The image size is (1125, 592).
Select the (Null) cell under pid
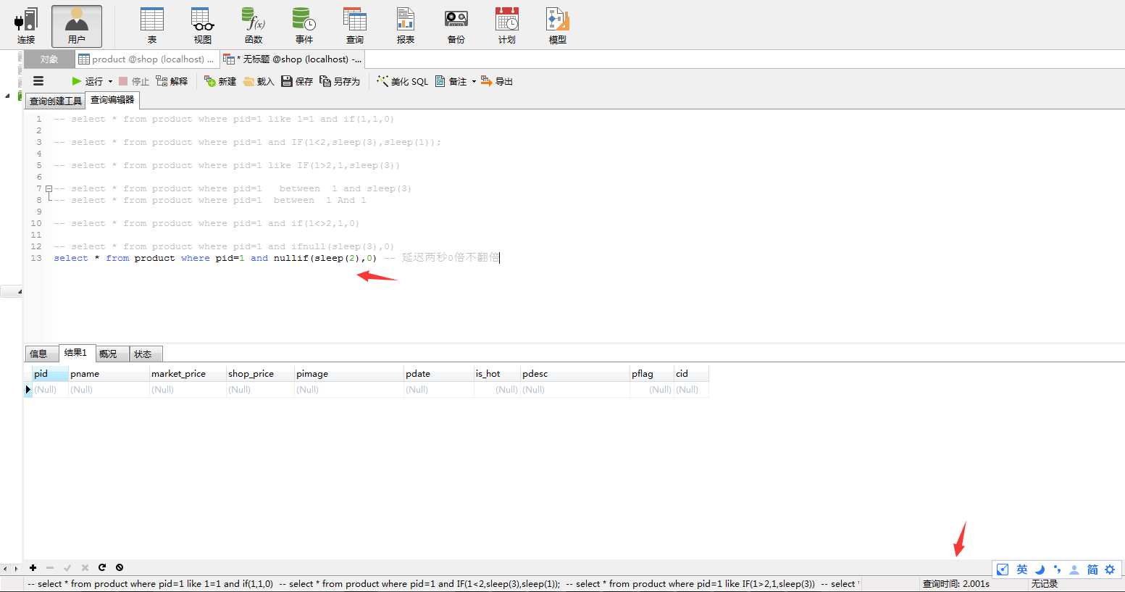pos(50,390)
